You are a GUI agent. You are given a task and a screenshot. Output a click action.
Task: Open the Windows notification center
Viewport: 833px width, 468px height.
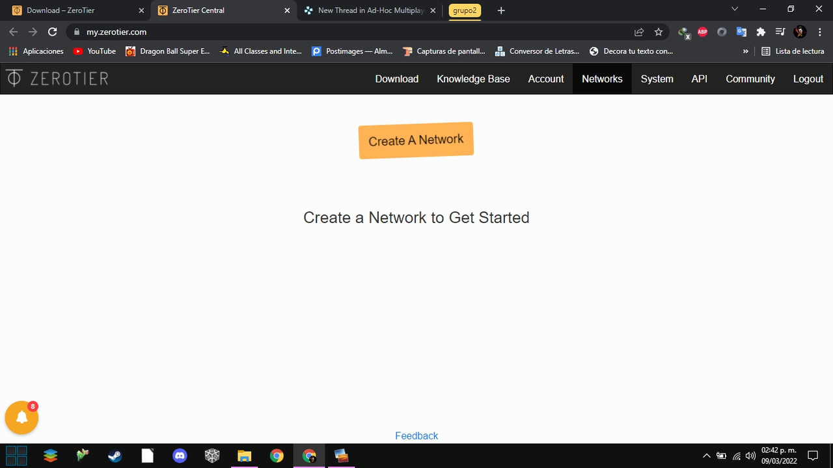point(812,456)
